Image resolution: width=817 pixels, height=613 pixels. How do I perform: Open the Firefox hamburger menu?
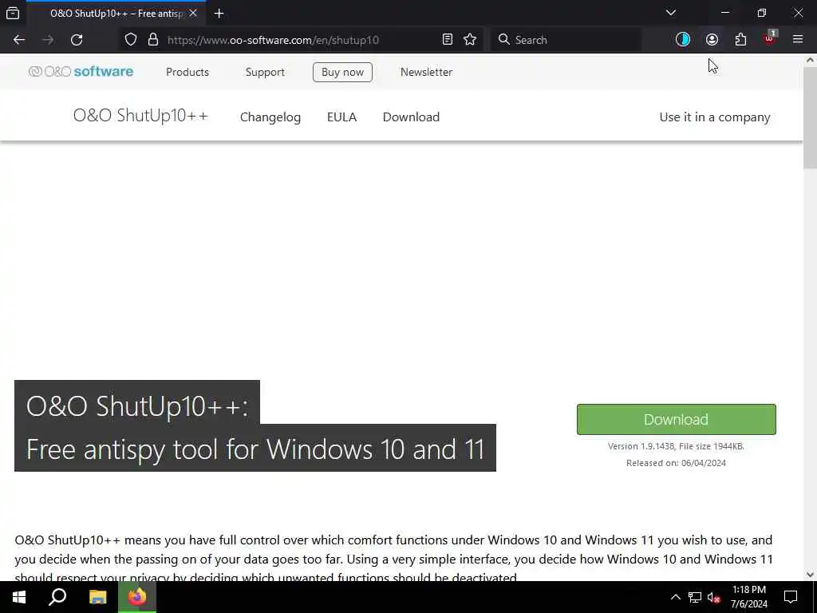(x=798, y=39)
